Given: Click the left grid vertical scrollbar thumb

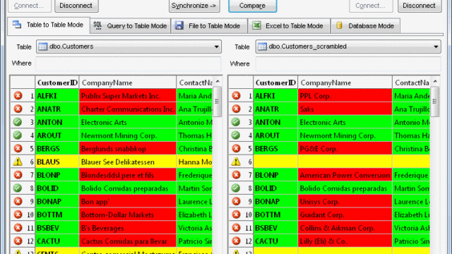Looking at the screenshot, I should [218, 102].
